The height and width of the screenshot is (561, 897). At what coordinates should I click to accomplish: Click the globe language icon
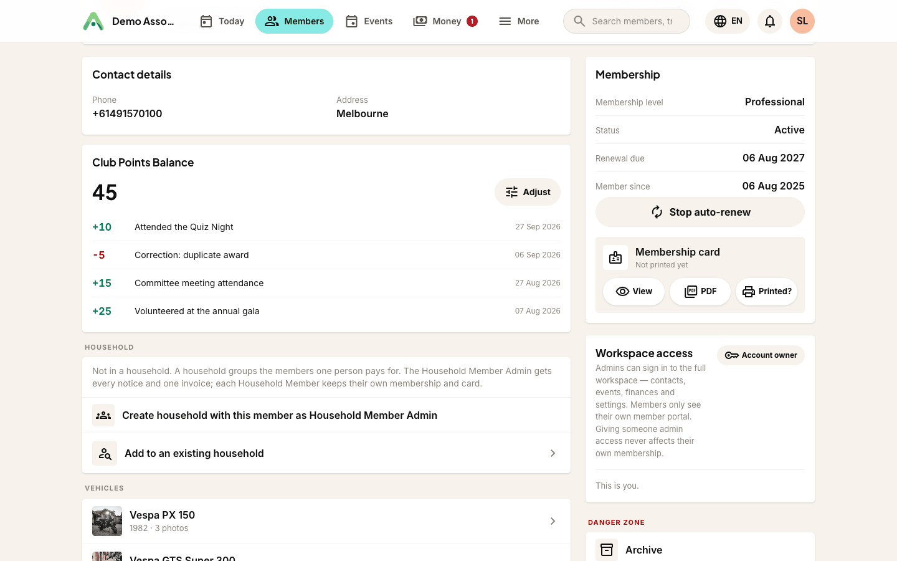720,21
